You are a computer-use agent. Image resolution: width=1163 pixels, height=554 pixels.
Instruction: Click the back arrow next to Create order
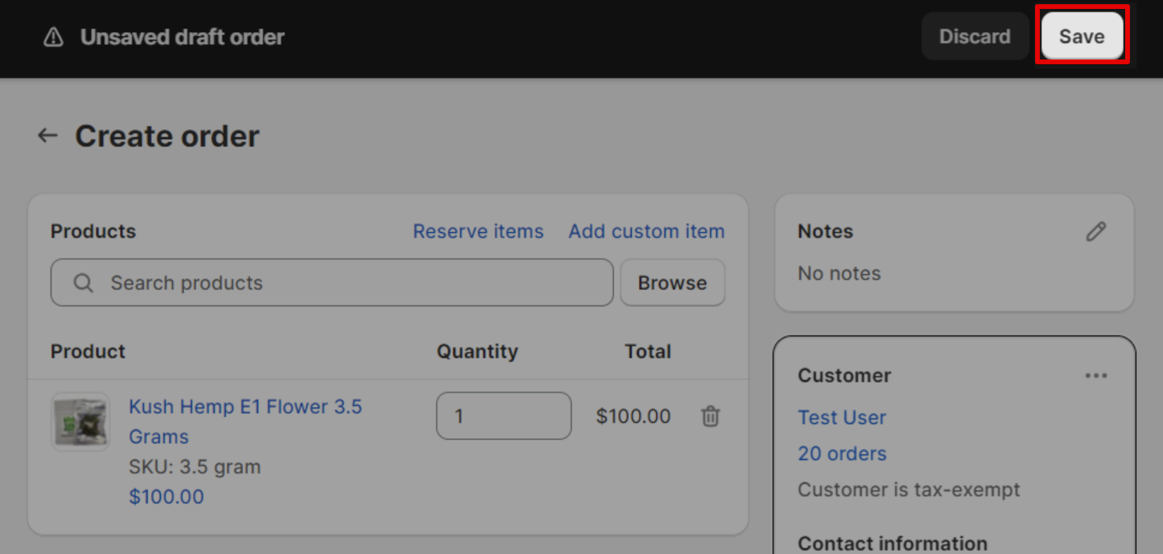point(47,135)
